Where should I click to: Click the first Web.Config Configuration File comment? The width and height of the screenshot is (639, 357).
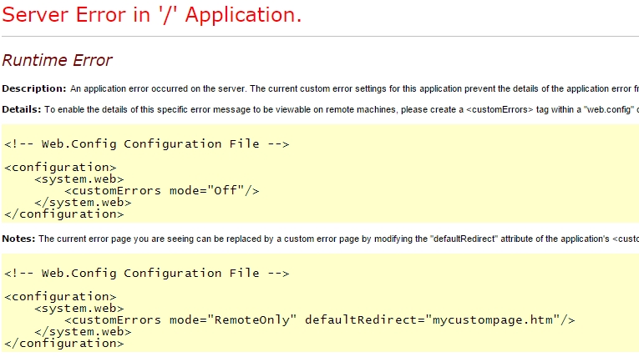pyautogui.click(x=146, y=143)
